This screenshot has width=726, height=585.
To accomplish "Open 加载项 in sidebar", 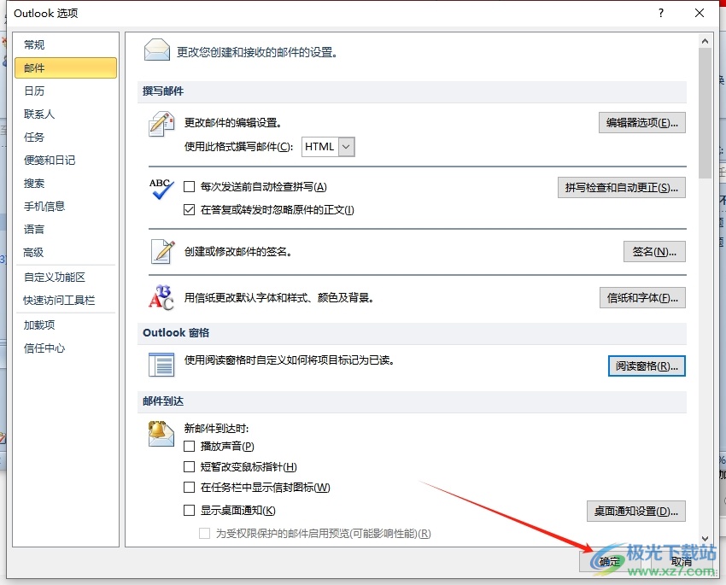I will (66, 325).
